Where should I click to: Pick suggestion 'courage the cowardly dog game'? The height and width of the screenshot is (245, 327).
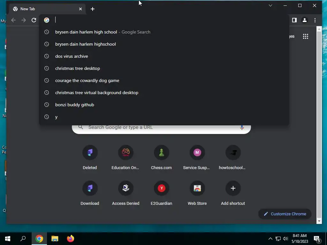pos(164,80)
